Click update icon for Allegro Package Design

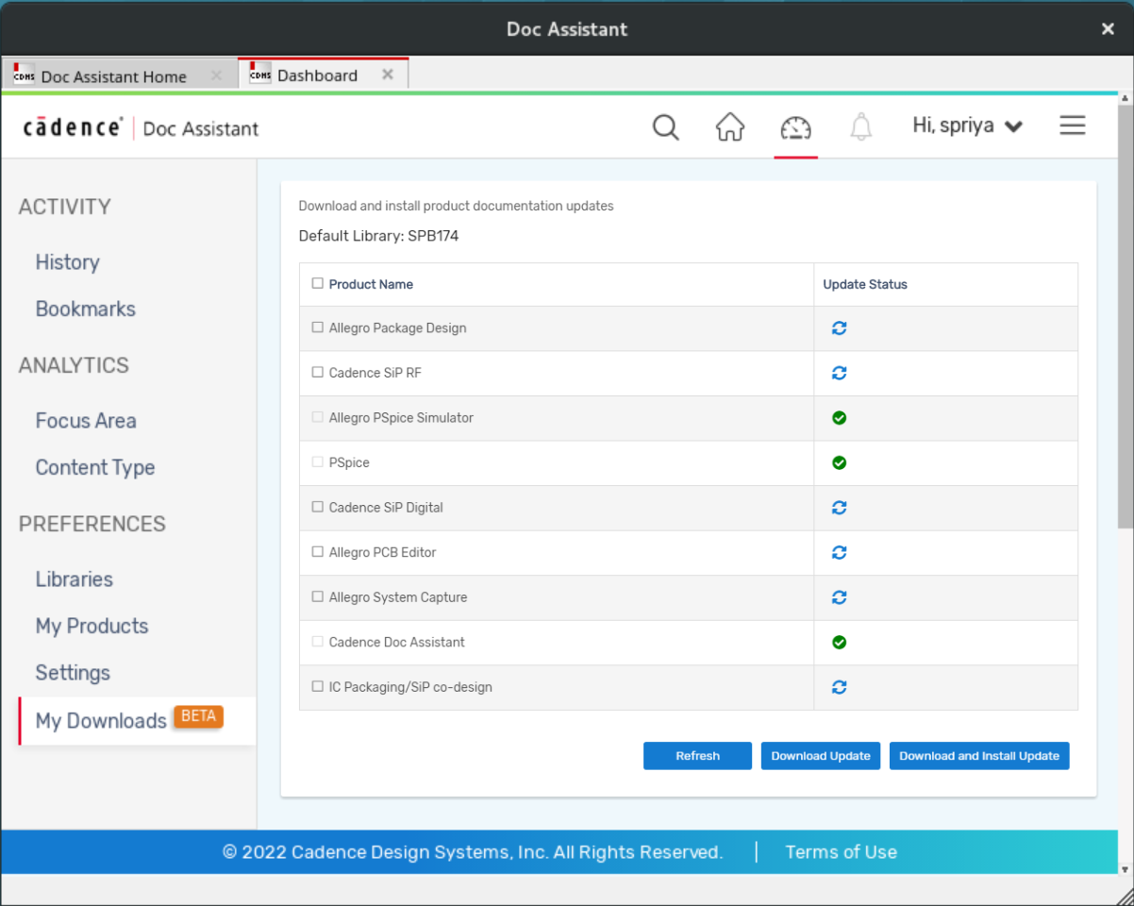[x=839, y=328]
